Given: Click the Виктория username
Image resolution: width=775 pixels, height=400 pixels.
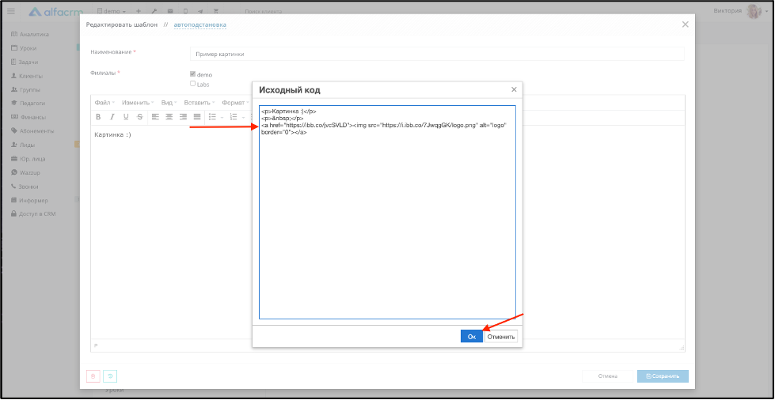Looking at the screenshot, I should (x=728, y=11).
